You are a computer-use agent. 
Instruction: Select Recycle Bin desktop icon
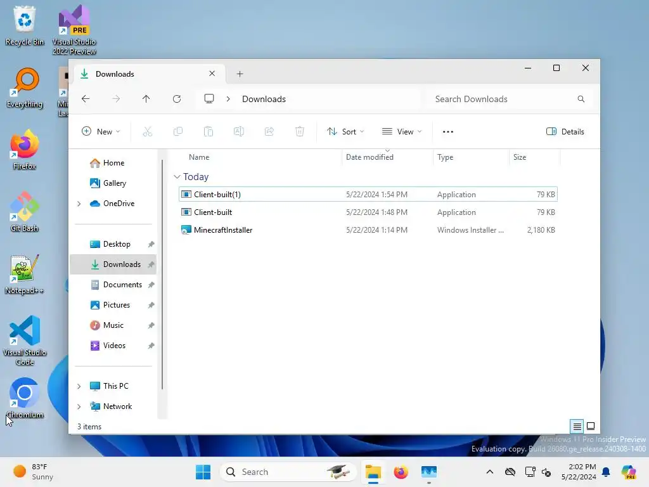[x=25, y=25]
